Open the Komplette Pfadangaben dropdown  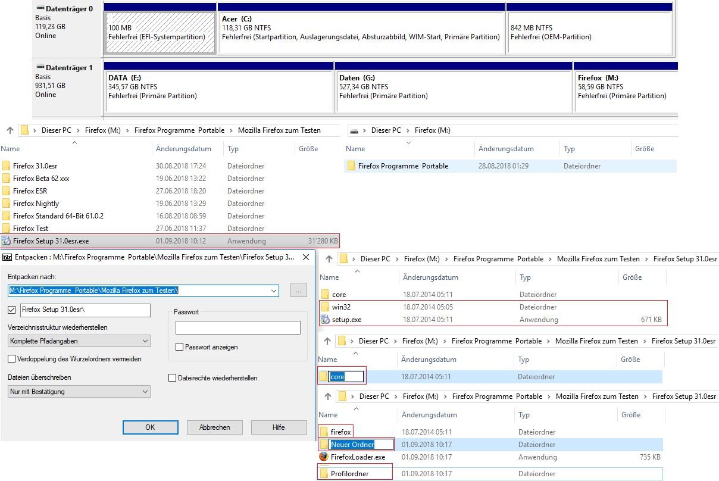point(79,341)
